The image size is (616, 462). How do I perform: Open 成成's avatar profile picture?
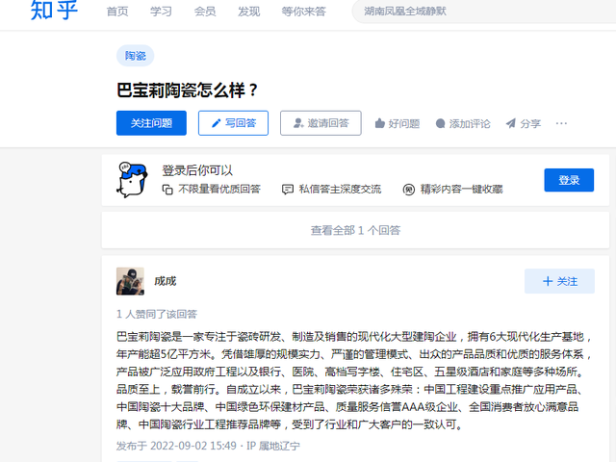[130, 281]
